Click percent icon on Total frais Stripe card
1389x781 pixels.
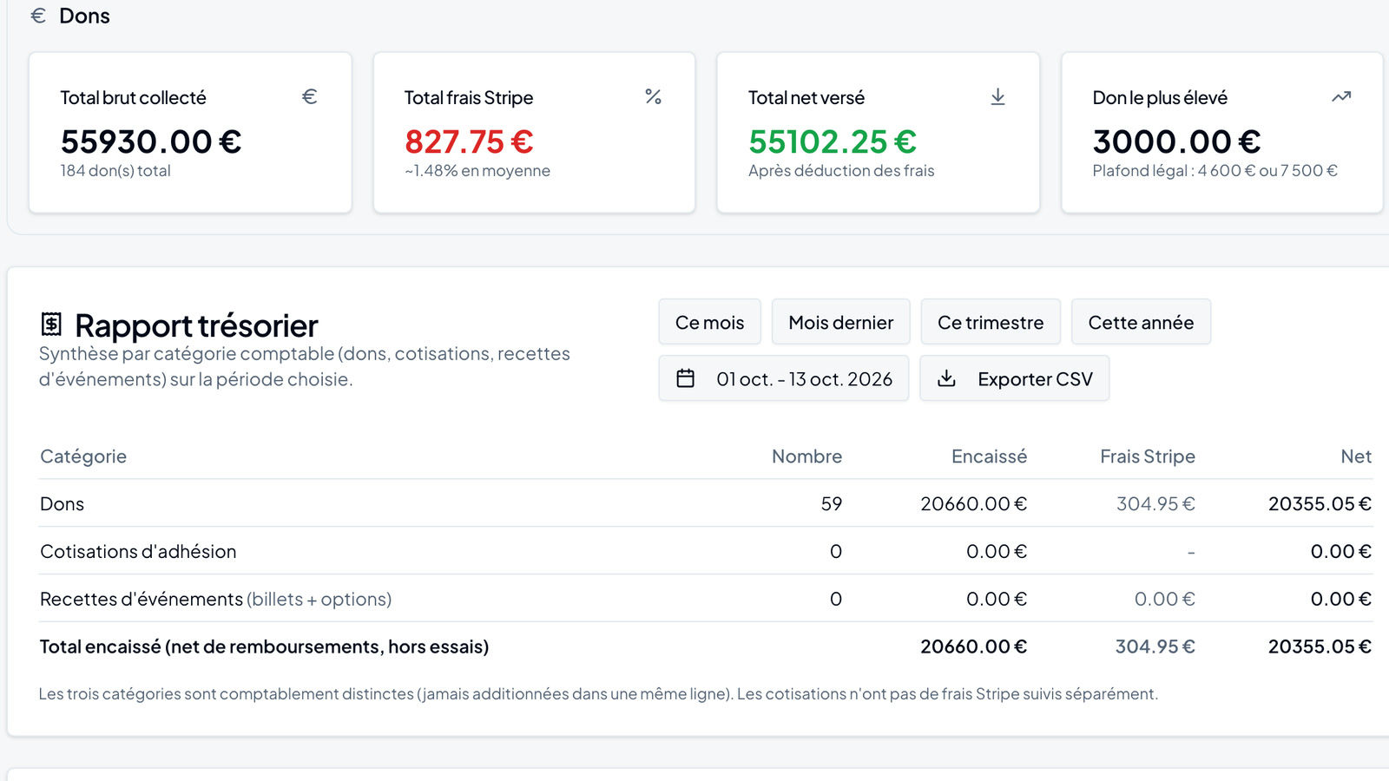pyautogui.click(x=654, y=96)
